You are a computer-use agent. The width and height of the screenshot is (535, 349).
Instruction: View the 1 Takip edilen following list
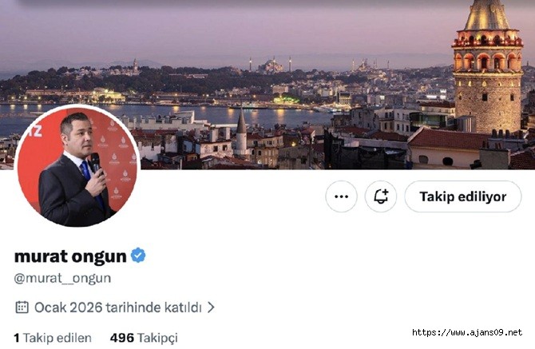click(53, 338)
